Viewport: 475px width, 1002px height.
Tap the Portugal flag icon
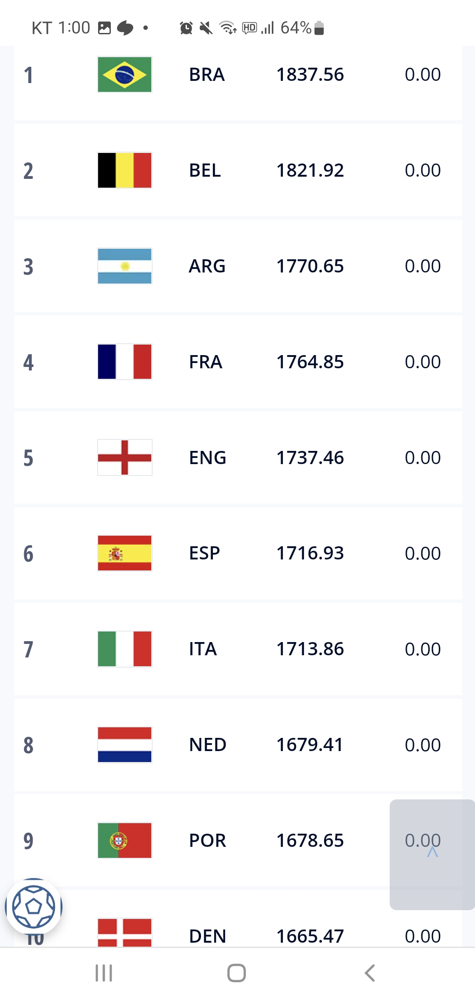pos(124,841)
